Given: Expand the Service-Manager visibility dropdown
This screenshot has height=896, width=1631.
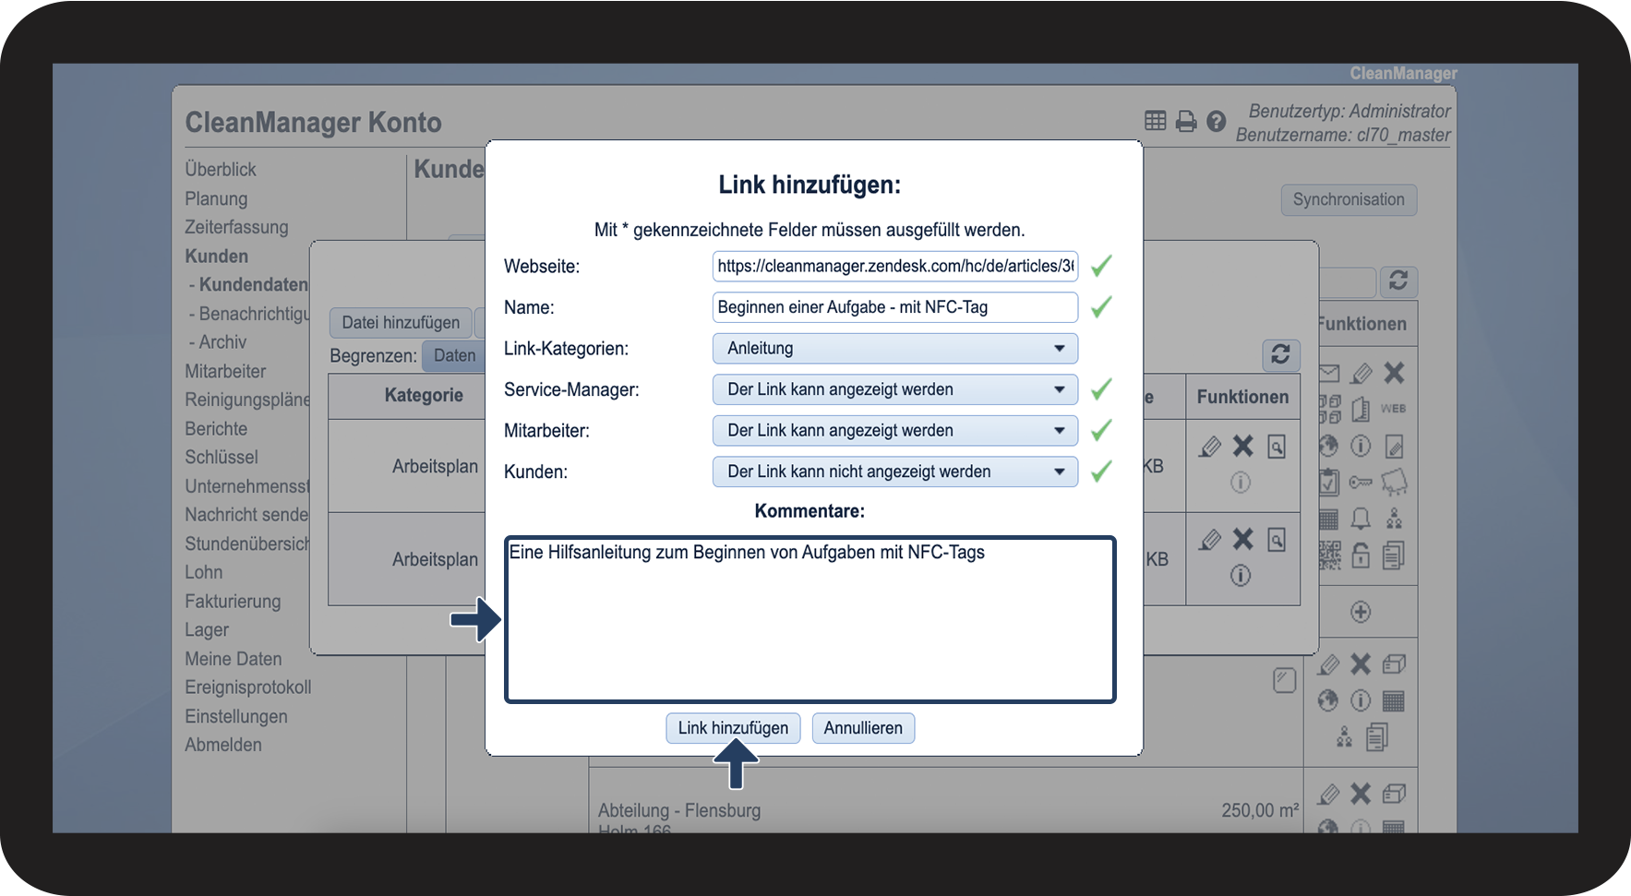Looking at the screenshot, I should coord(894,389).
